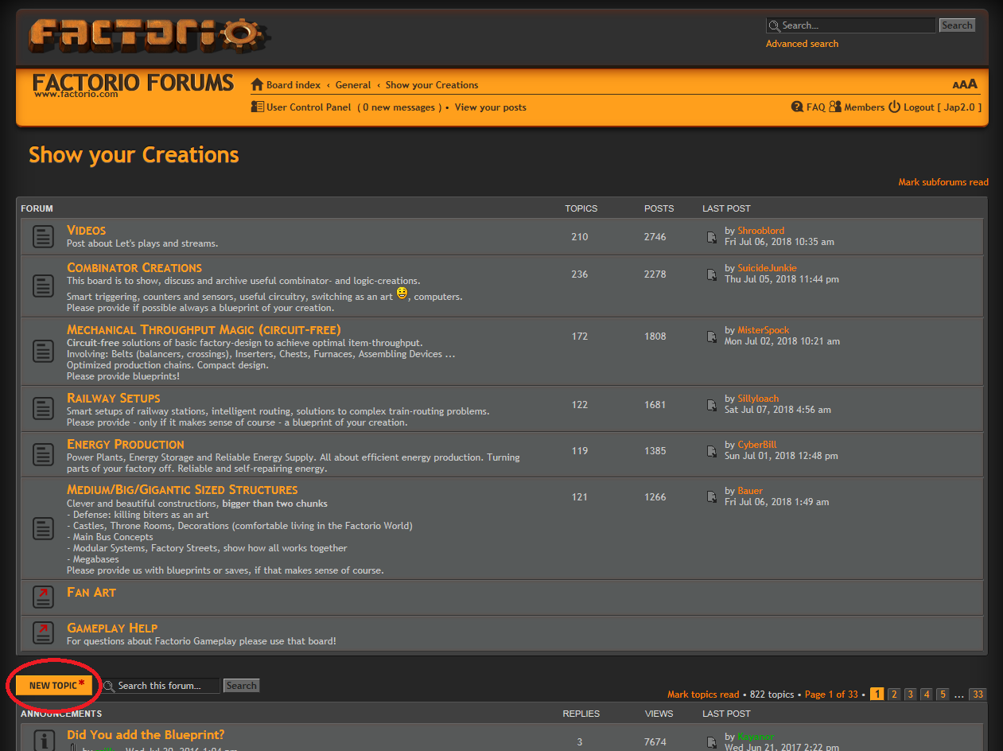The height and width of the screenshot is (751, 1003).
Task: Click the Fan Art redirect forum icon
Action: tap(44, 596)
